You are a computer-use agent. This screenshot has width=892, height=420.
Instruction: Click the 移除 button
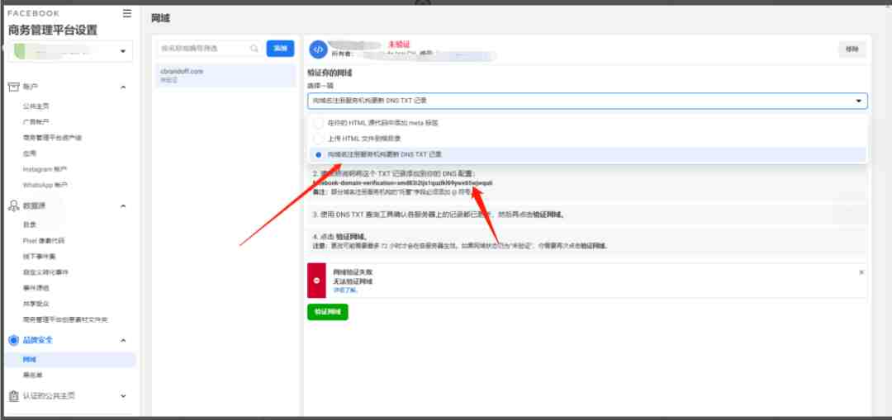coord(852,50)
